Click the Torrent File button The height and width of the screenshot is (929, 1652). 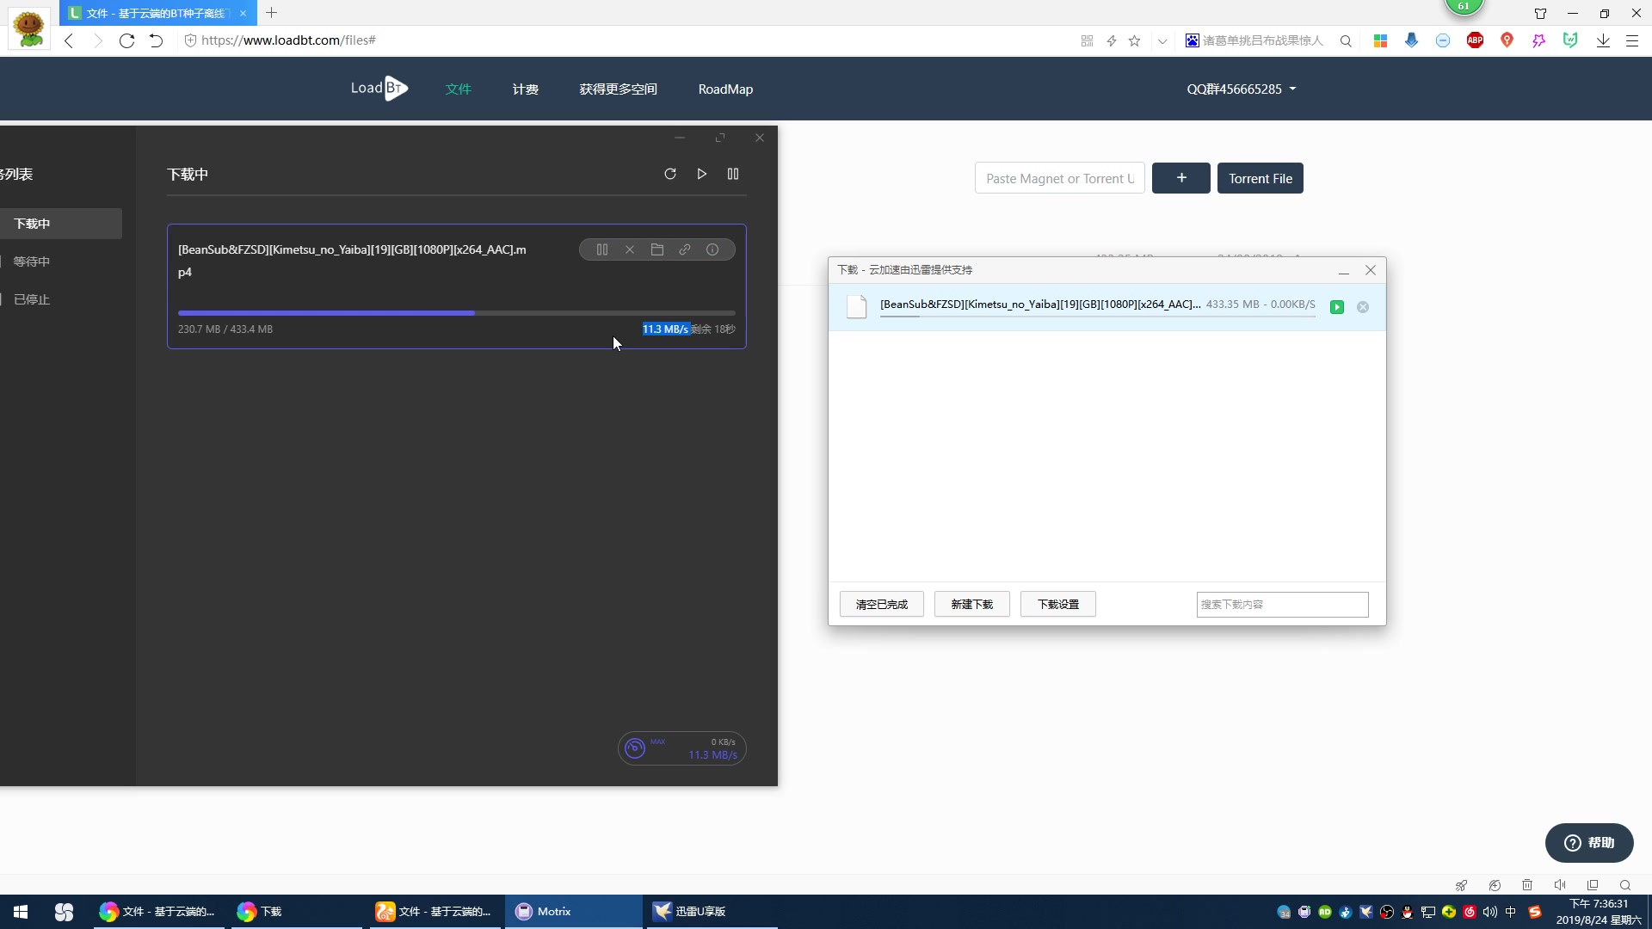pyautogui.click(x=1260, y=178)
